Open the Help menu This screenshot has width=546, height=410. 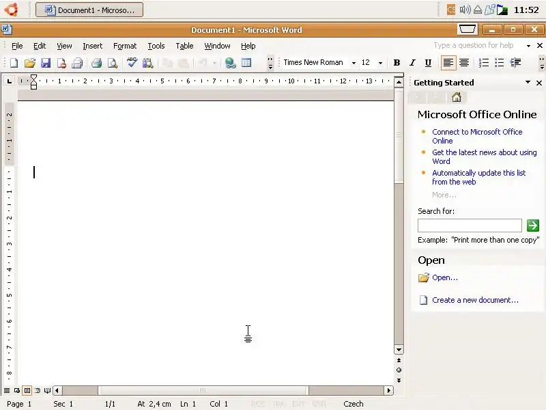click(x=248, y=46)
